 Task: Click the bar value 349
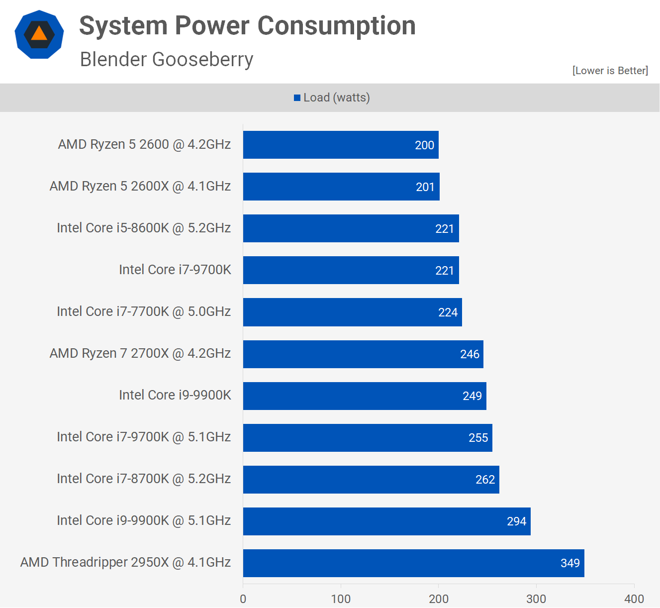click(570, 563)
